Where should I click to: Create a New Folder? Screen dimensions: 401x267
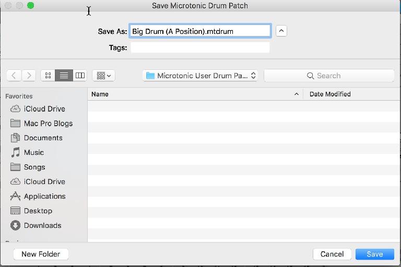tap(41, 254)
